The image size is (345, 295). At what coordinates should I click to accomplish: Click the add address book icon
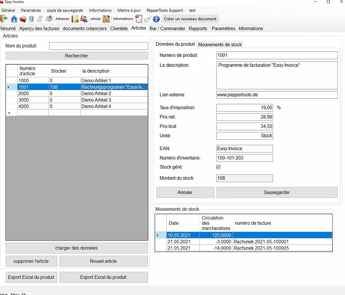click(x=75, y=19)
